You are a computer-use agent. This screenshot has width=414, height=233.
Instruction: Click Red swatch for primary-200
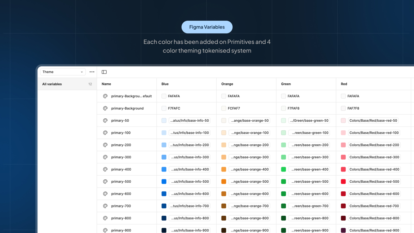[x=343, y=145]
